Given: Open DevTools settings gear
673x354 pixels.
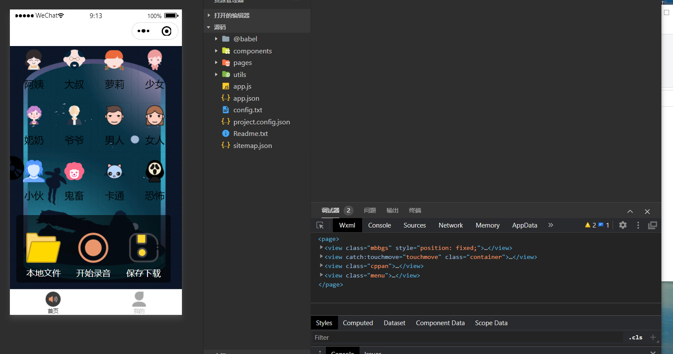Looking at the screenshot, I should (623, 225).
